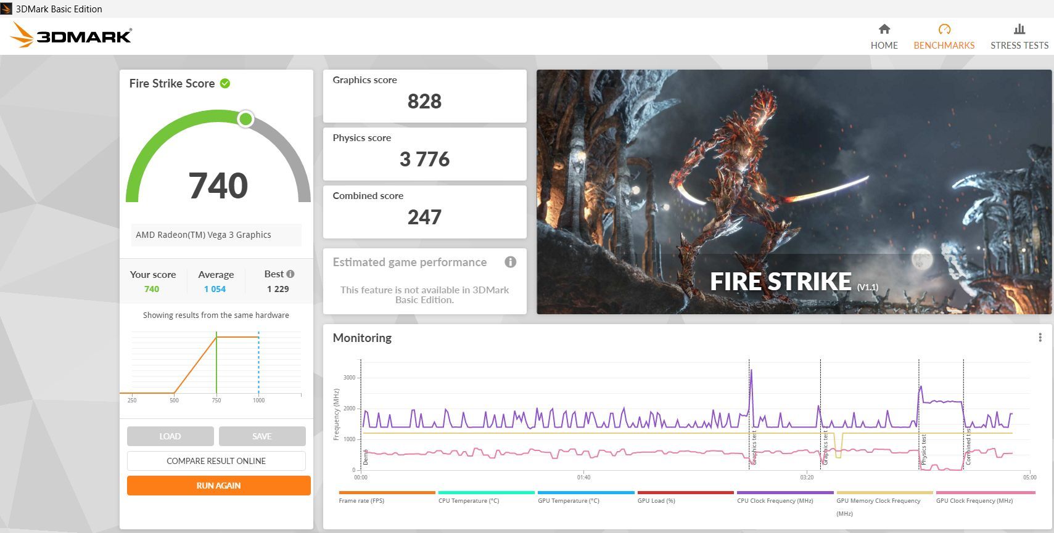Screen dimensions: 1054x533
Task: Click the Average score value 1 054
Action: tap(215, 289)
